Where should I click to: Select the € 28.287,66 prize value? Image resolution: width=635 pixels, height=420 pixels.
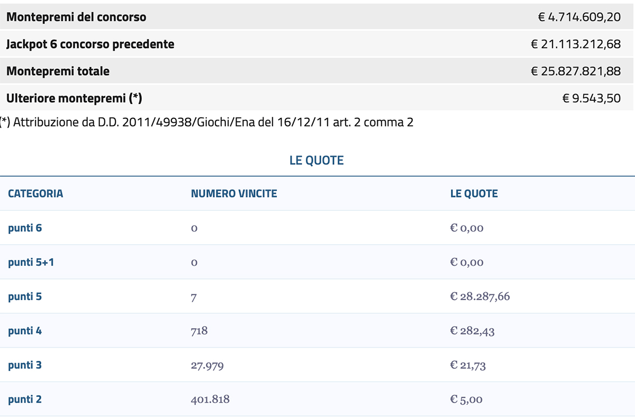pos(480,296)
